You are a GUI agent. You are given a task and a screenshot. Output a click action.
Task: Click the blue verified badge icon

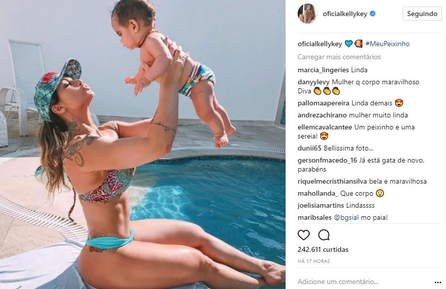pyautogui.click(x=373, y=14)
